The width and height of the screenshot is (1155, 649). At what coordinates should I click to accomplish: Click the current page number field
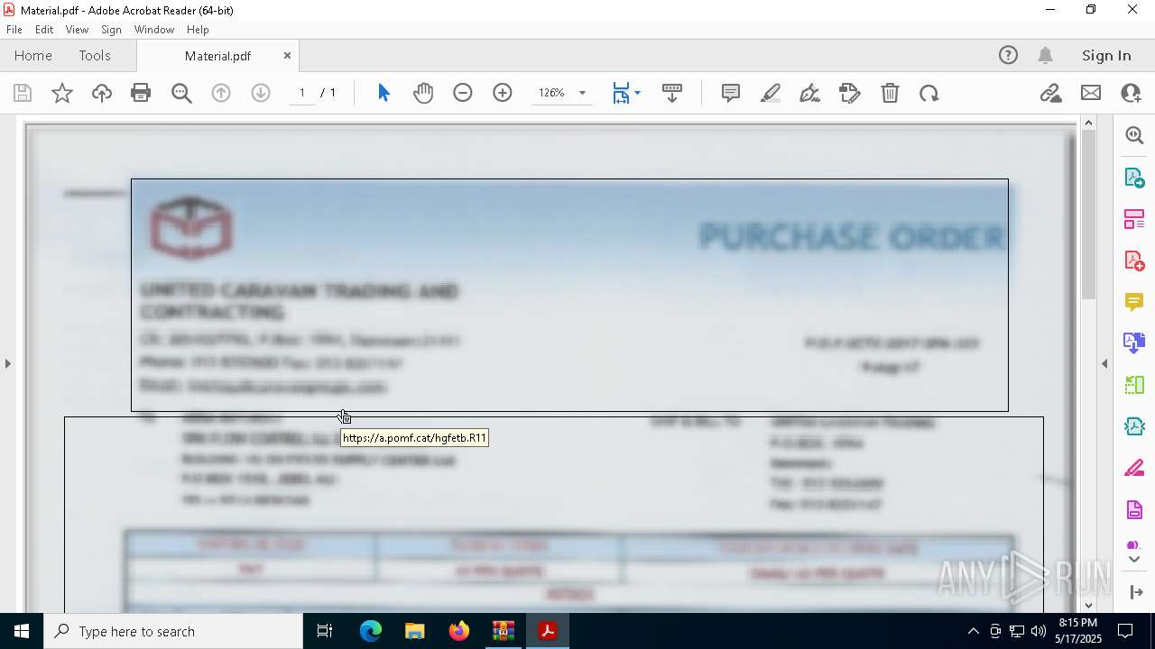[x=302, y=93]
